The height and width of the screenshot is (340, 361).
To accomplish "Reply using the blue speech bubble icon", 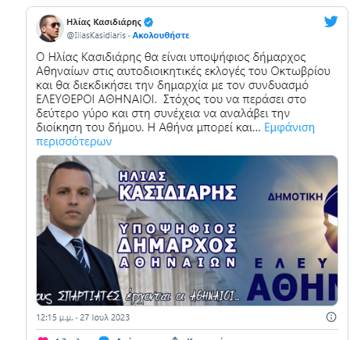I will (x=104, y=338).
